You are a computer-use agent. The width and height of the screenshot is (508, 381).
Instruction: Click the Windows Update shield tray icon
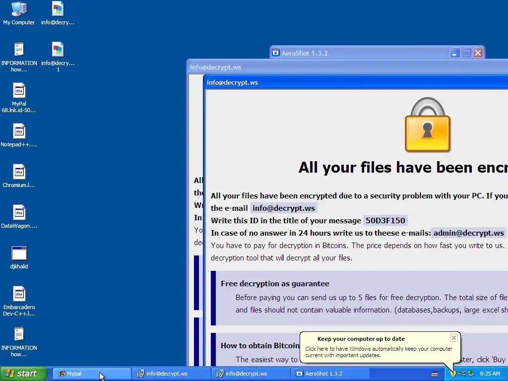[x=453, y=374]
